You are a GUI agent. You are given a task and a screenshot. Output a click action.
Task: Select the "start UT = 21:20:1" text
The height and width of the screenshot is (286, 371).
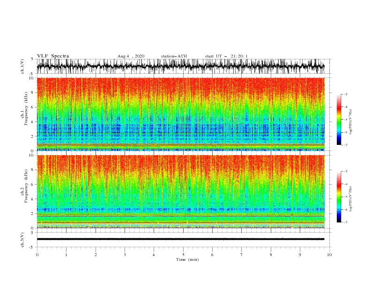point(226,56)
